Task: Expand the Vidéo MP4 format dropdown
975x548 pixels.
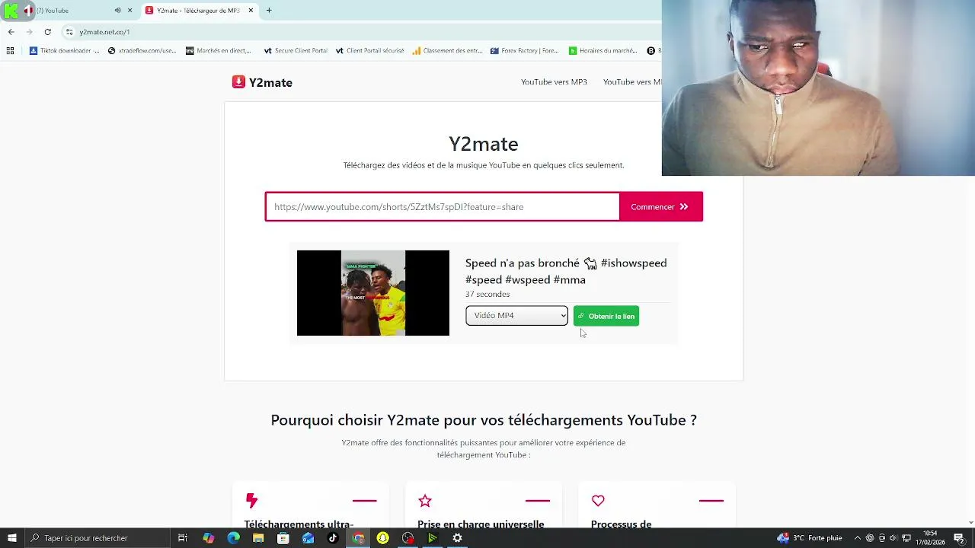Action: tap(516, 316)
